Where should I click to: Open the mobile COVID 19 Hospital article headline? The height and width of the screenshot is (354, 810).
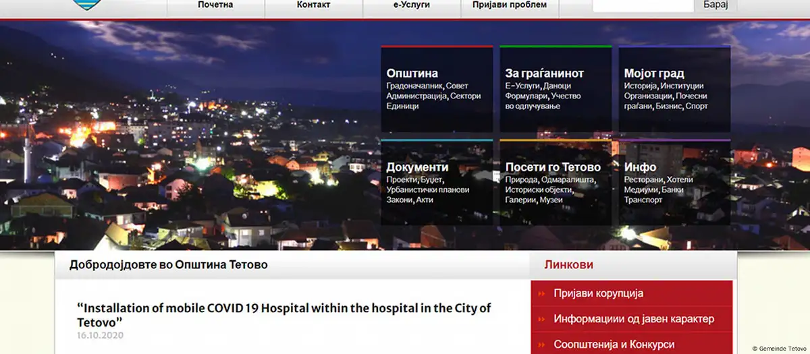pos(283,314)
